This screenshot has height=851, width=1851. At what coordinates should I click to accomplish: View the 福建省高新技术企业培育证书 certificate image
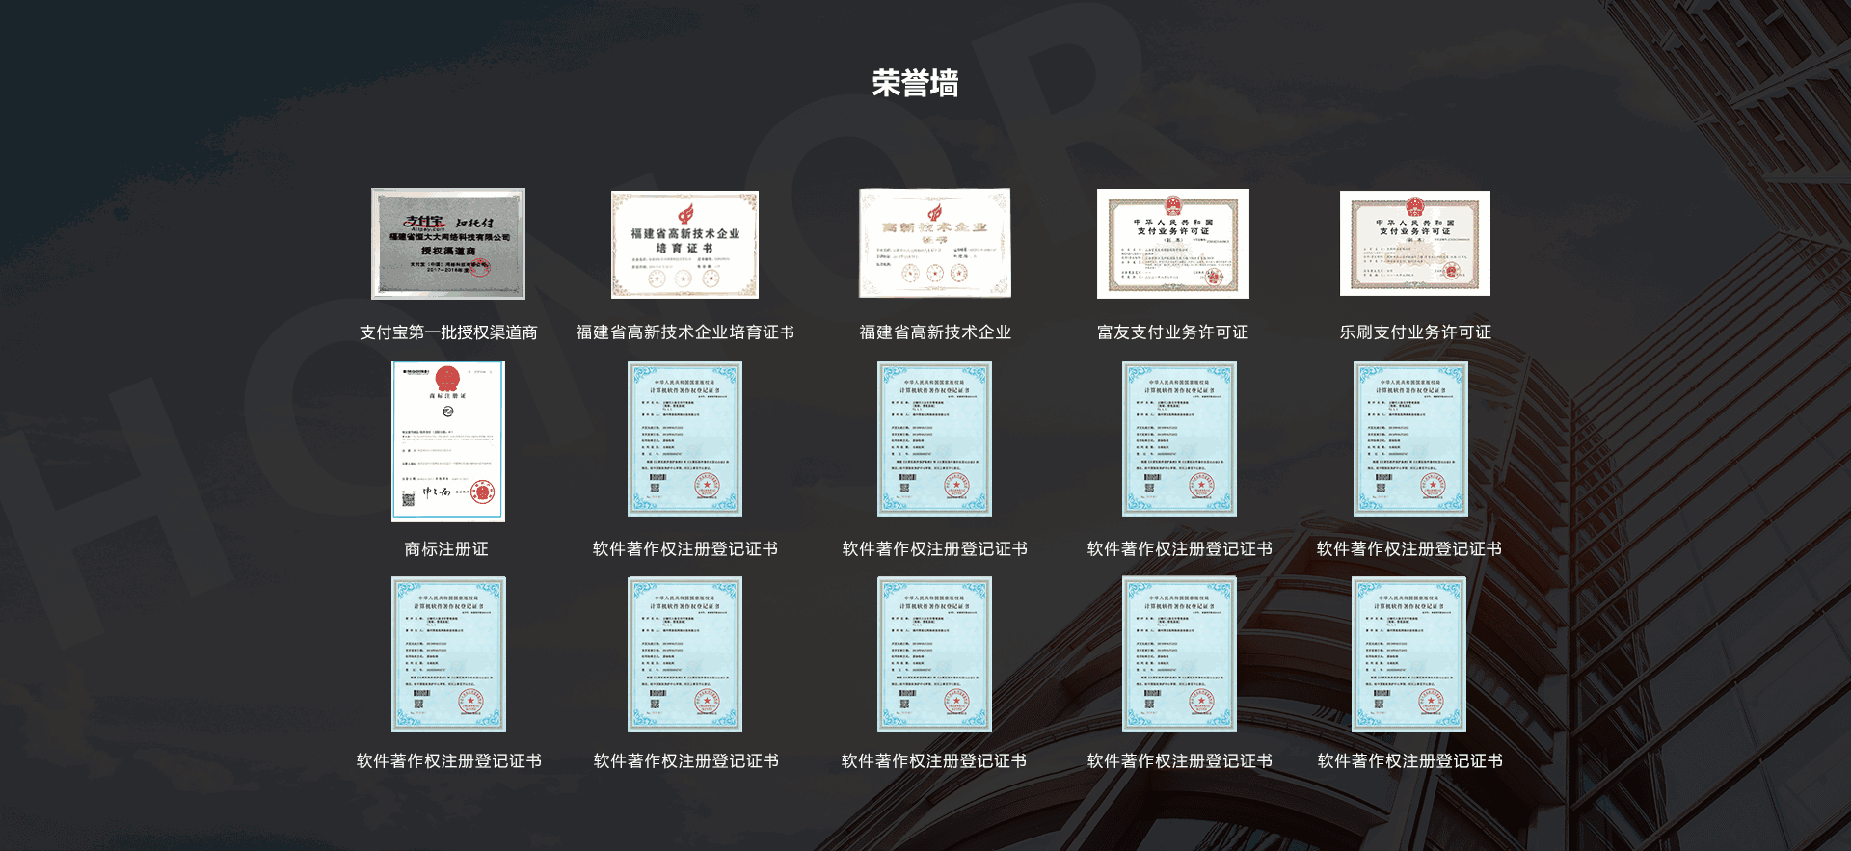tap(684, 245)
